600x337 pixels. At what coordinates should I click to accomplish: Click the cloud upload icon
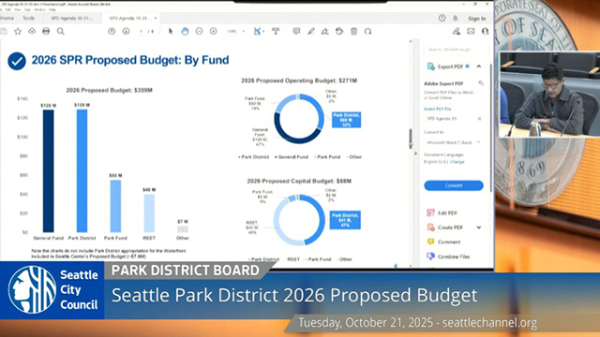[32, 31]
